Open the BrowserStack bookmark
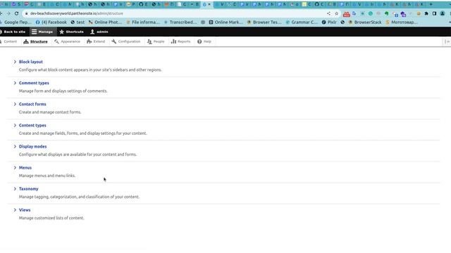The height and width of the screenshot is (253, 451). [365, 22]
